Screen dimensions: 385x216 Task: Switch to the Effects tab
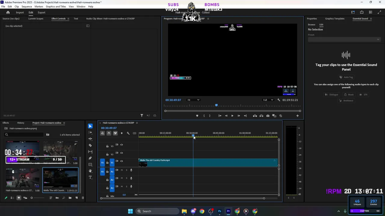[x=6, y=123]
